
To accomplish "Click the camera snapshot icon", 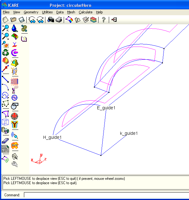I will pos(51,20).
